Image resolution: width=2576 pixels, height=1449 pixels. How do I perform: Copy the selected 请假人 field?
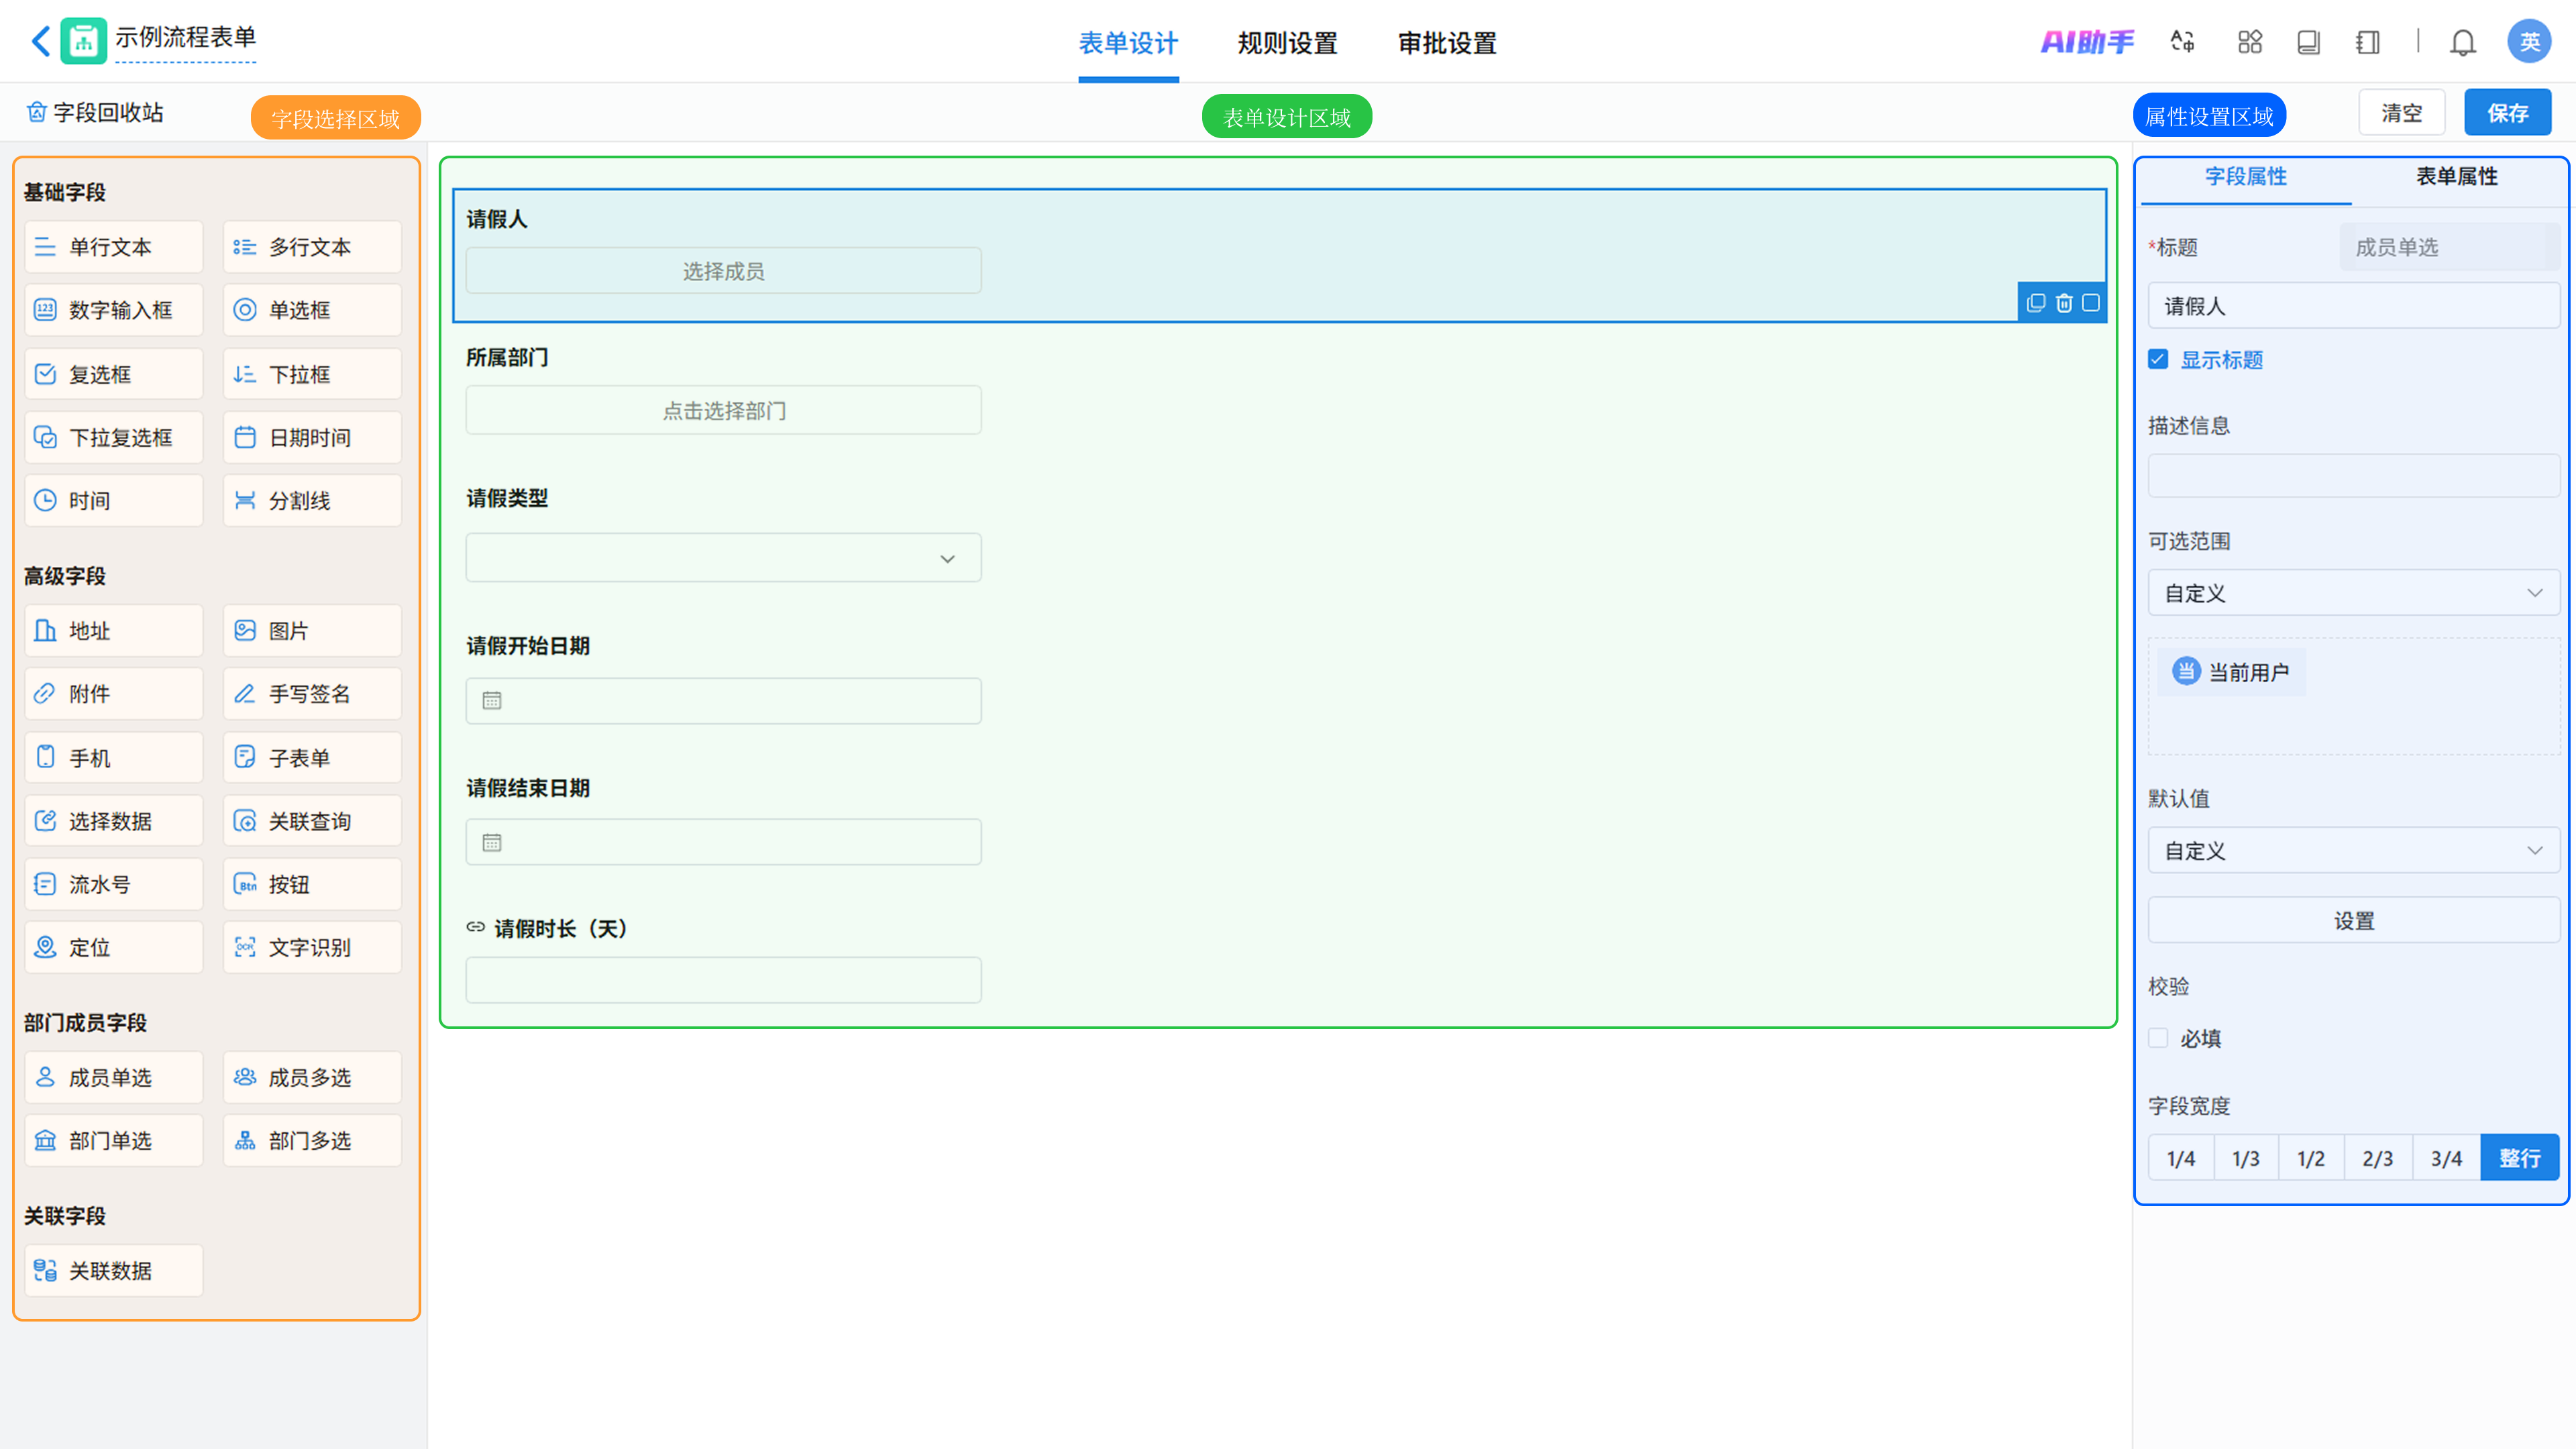tap(2036, 303)
